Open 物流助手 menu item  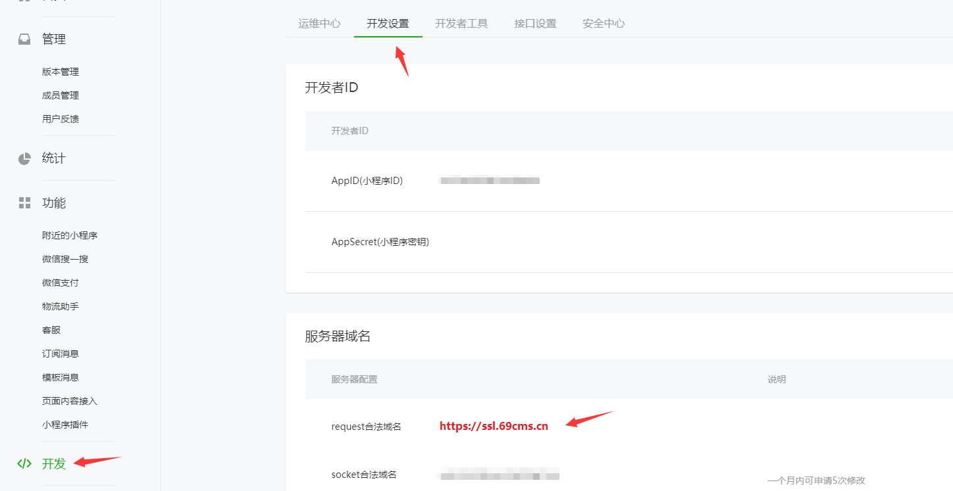coord(61,306)
